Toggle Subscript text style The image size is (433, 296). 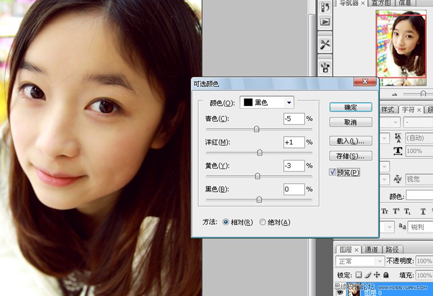point(407,212)
